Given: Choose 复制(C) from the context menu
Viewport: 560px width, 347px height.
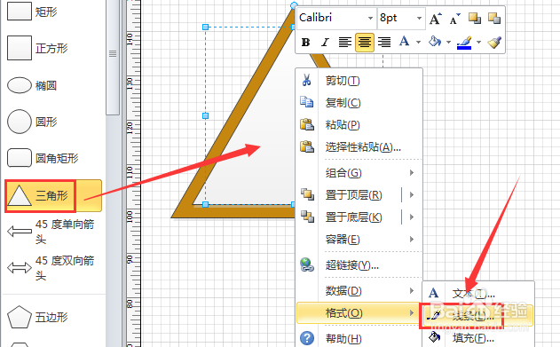Looking at the screenshot, I should tap(359, 103).
